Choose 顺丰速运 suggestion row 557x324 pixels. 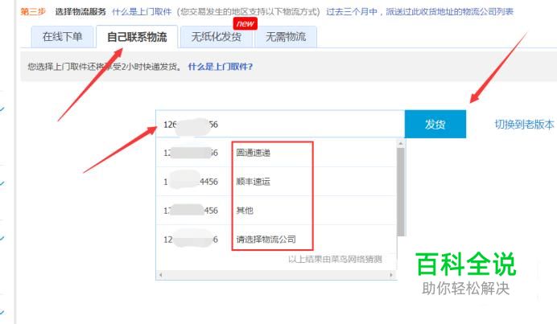click(x=276, y=182)
